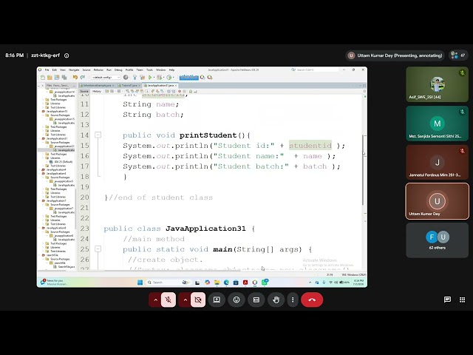Click the New Project toolbar icon
Viewport: 473px width, 355px height.
[50, 78]
